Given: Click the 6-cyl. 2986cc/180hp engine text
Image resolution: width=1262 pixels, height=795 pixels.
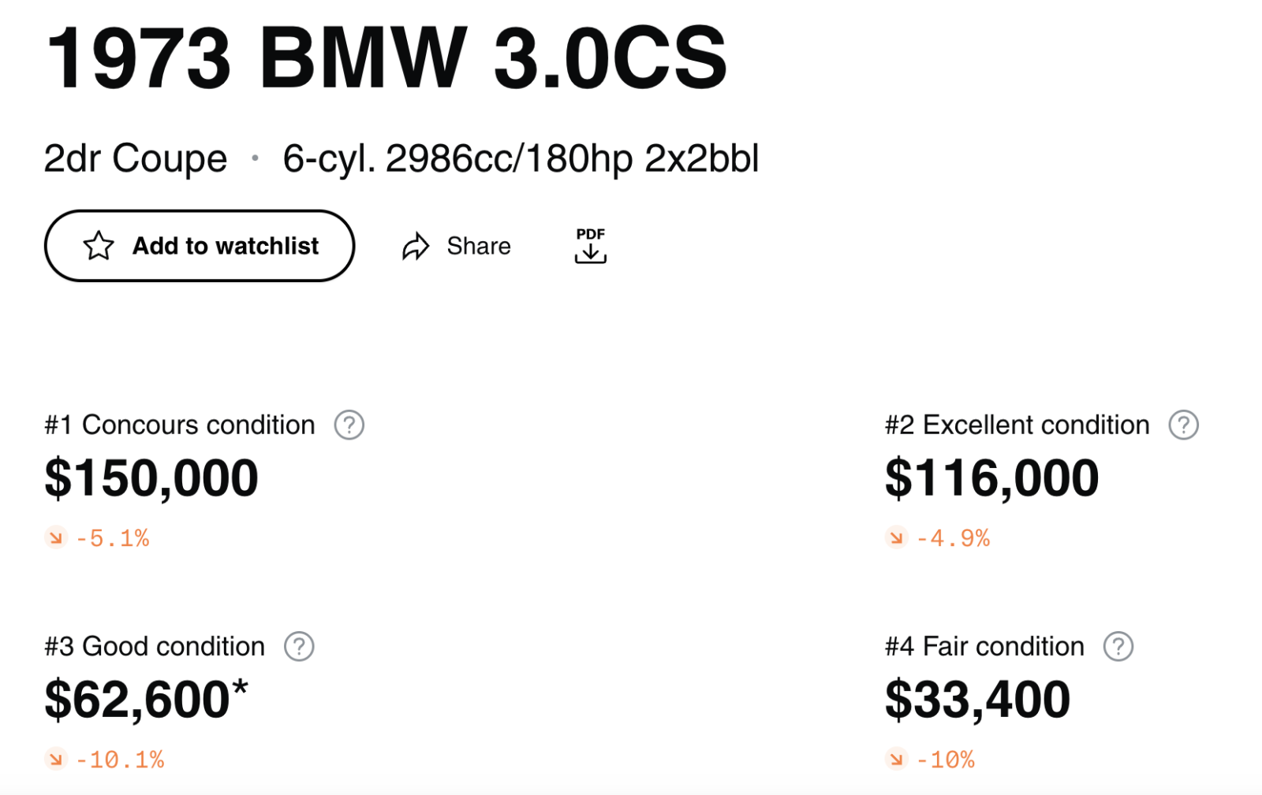Looking at the screenshot, I should click(x=521, y=158).
